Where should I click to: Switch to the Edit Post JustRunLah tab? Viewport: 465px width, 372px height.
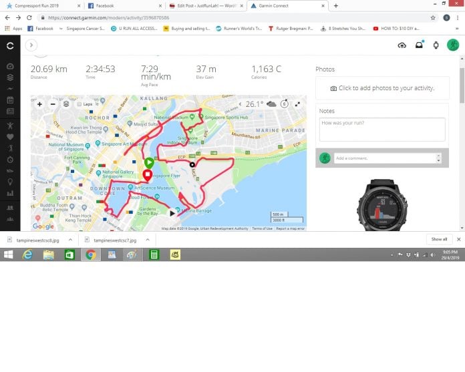pos(206,5)
